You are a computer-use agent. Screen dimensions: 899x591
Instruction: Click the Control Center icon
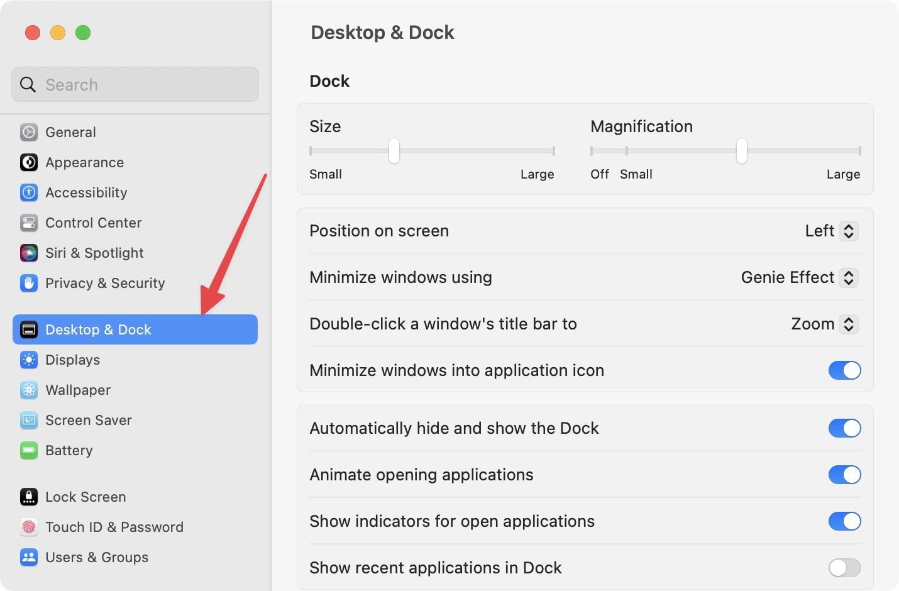(29, 223)
